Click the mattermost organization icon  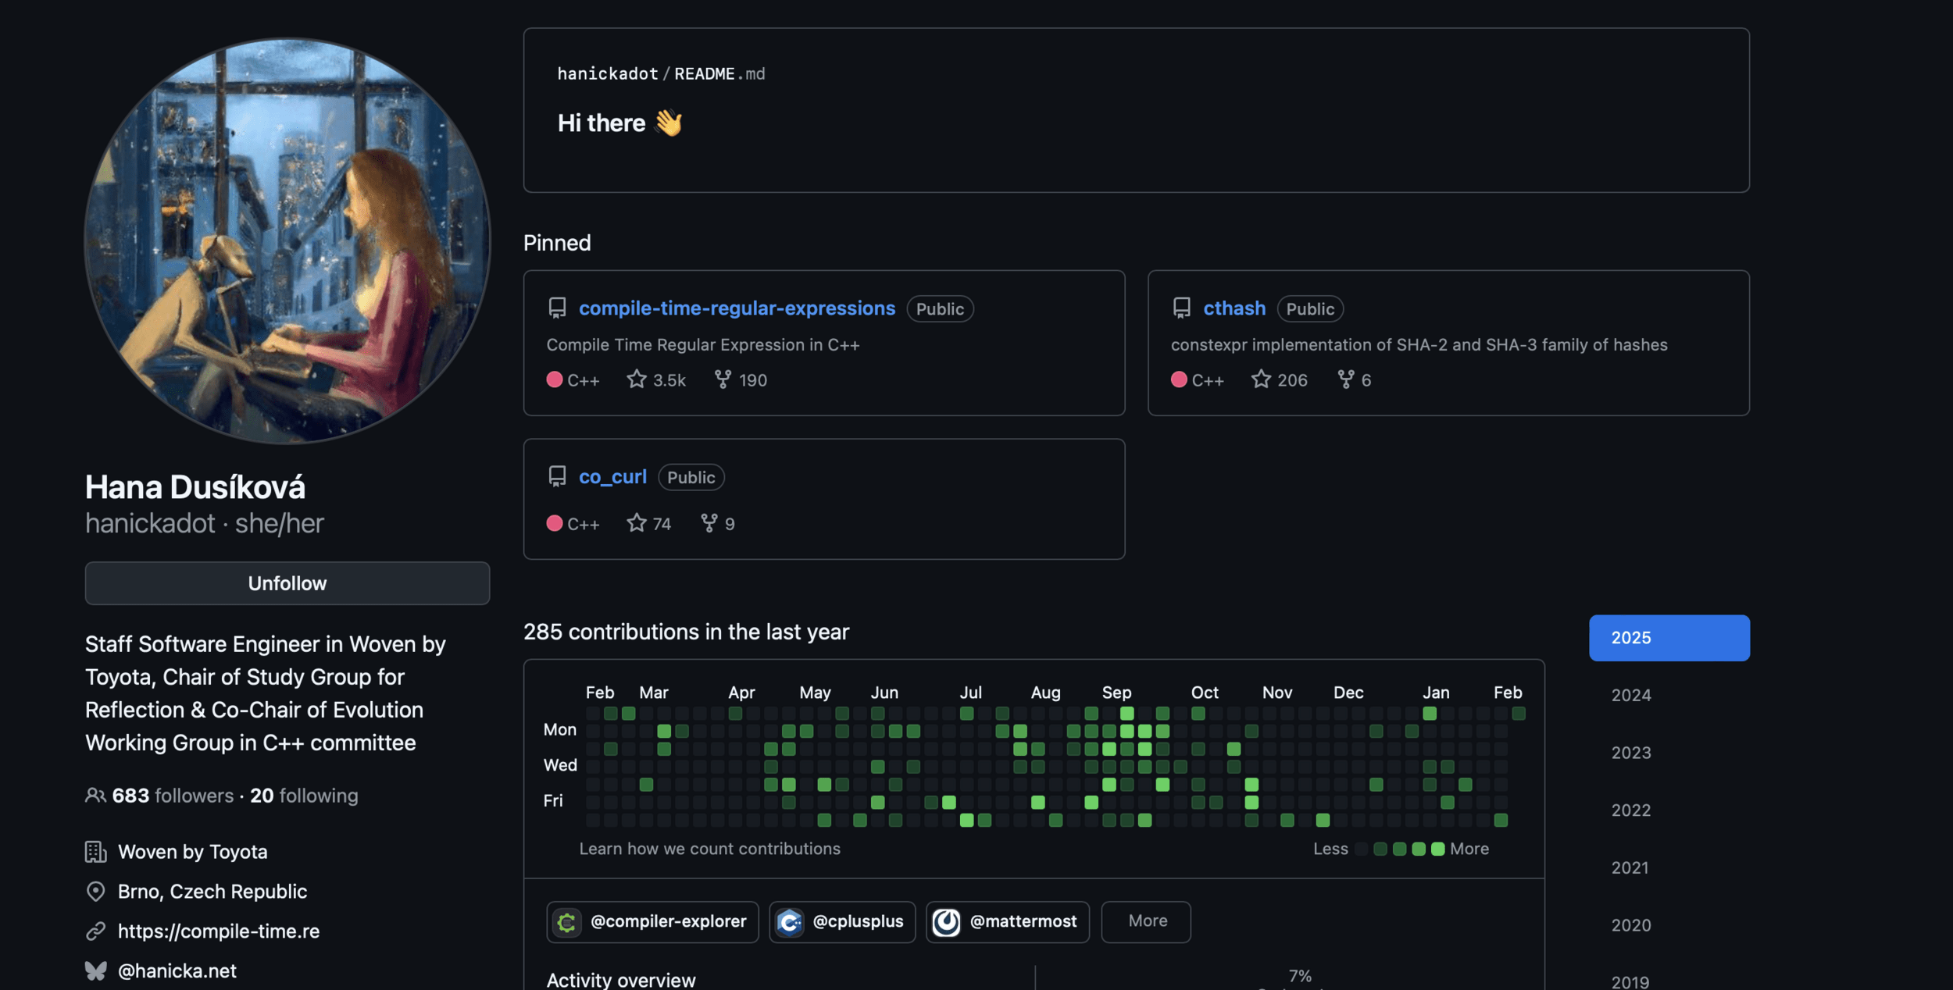pyautogui.click(x=947, y=922)
